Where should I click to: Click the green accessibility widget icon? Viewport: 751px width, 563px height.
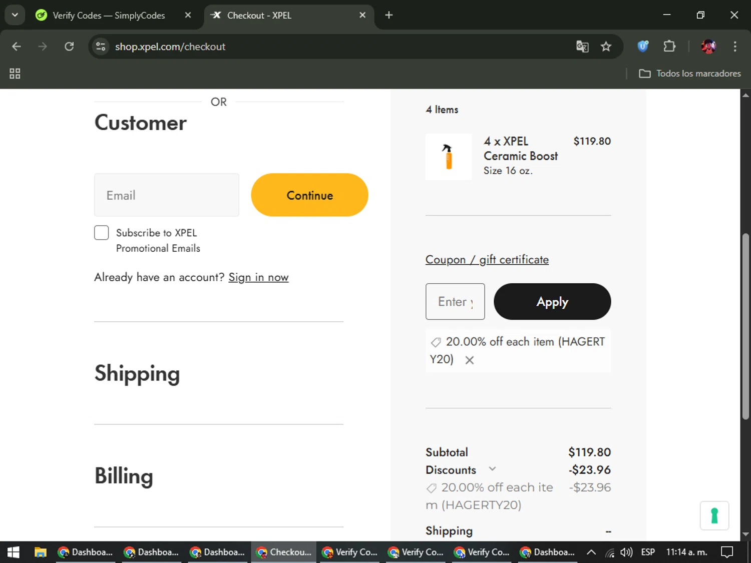[x=714, y=515]
